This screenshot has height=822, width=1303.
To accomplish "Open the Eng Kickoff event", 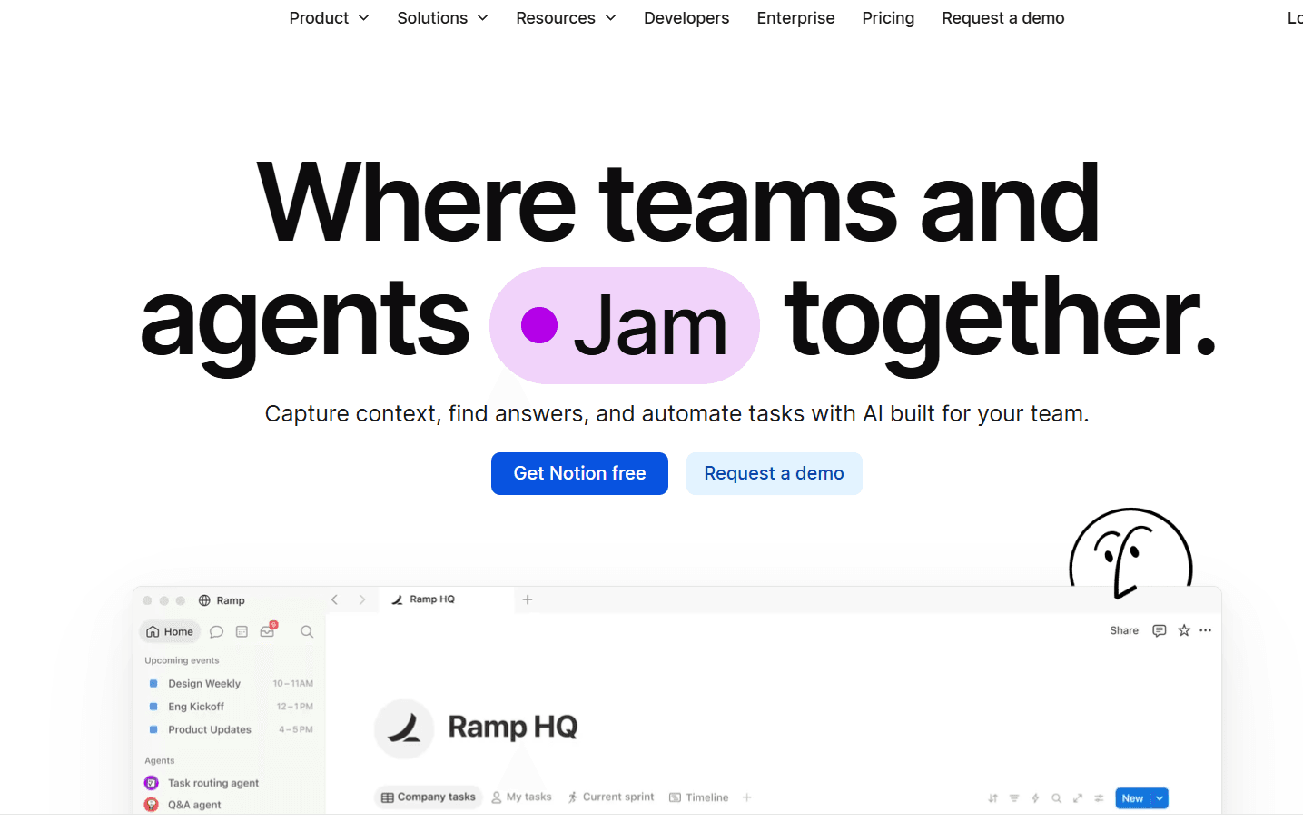I will (x=196, y=706).
